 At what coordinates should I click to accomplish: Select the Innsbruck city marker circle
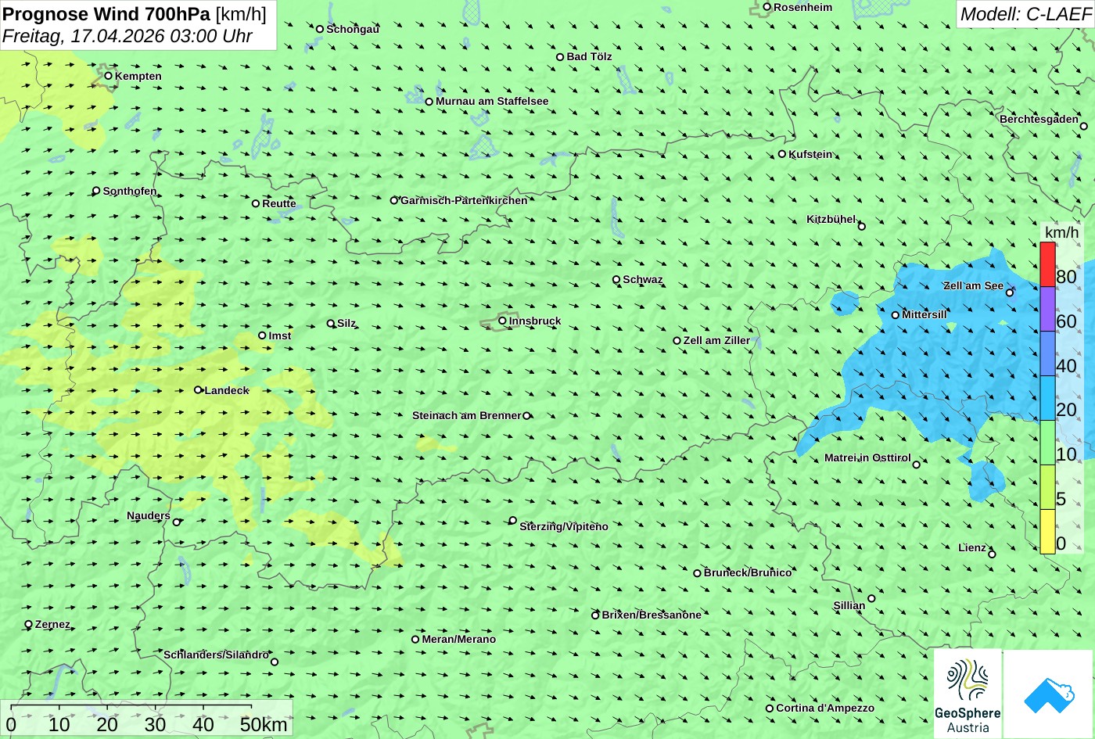click(x=502, y=321)
